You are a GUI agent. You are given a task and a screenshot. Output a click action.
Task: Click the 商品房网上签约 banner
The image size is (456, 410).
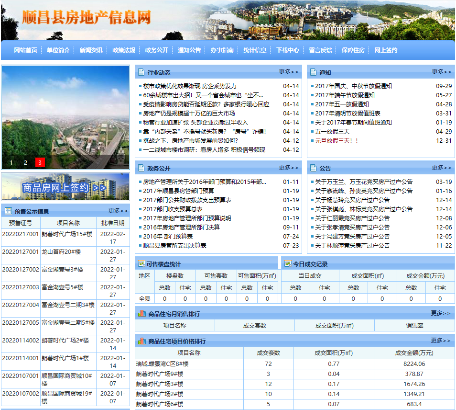(x=65, y=187)
